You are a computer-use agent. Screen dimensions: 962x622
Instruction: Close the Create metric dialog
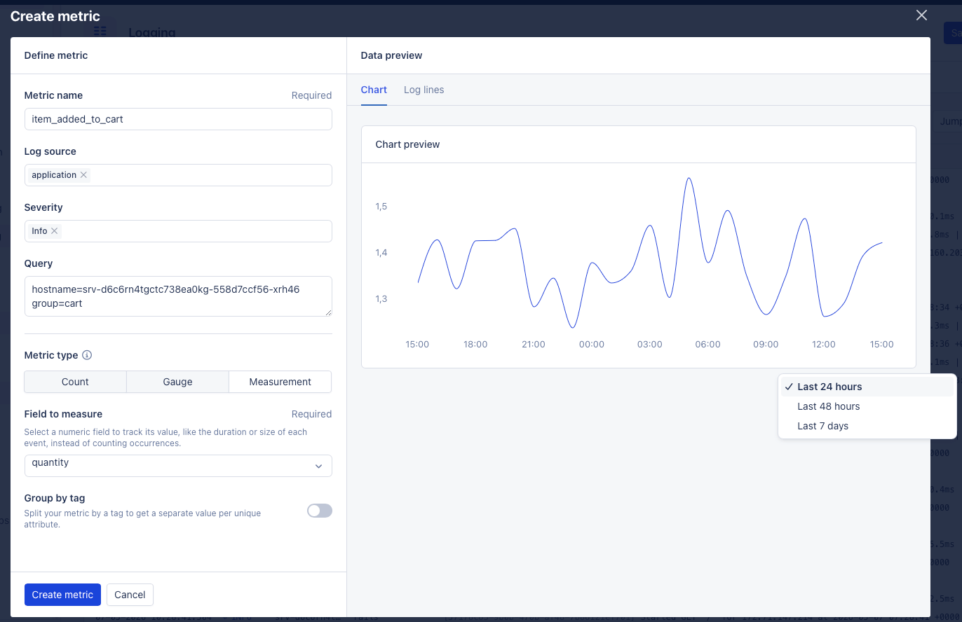[921, 15]
